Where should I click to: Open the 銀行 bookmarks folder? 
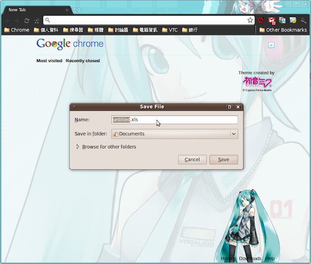190,30
